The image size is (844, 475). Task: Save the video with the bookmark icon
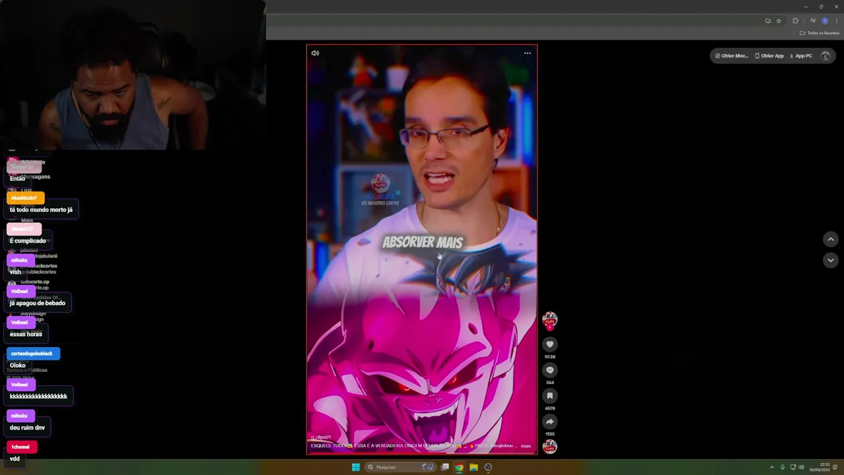550,396
